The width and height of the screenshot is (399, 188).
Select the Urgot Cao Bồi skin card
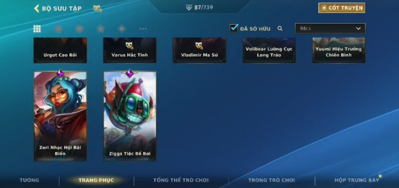coord(60,50)
